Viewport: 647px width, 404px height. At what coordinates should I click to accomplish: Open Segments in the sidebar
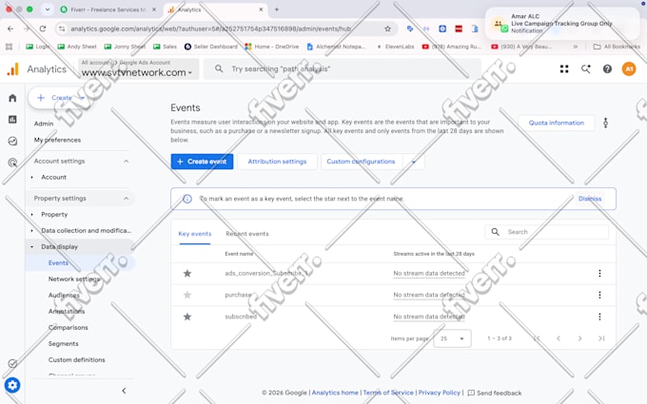coord(63,343)
